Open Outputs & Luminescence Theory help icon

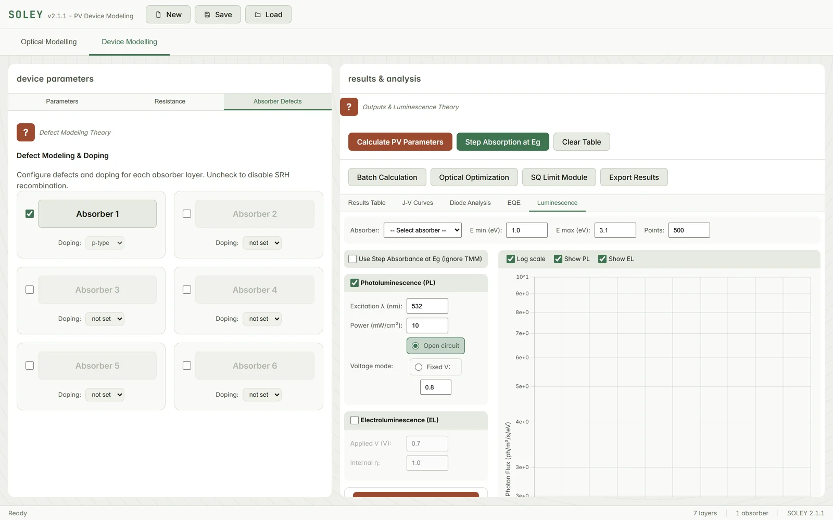pos(349,107)
